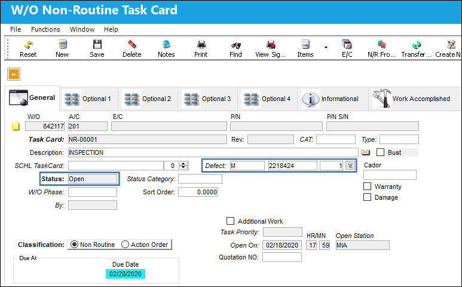462x287 pixels.
Task: Click the Task Priority field
Action: (283, 232)
